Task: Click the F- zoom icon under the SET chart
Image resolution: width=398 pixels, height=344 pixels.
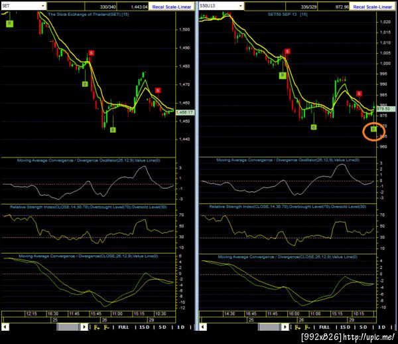Action: point(106,327)
